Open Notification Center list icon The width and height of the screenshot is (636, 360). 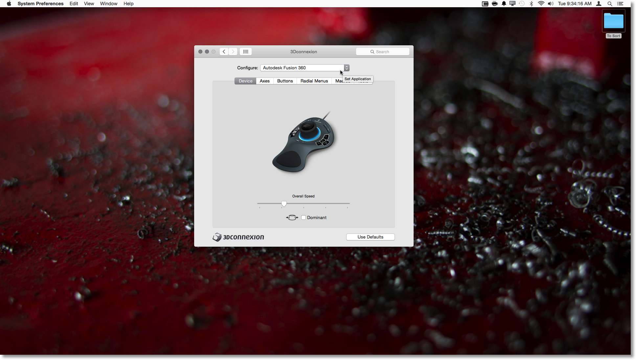point(620,4)
